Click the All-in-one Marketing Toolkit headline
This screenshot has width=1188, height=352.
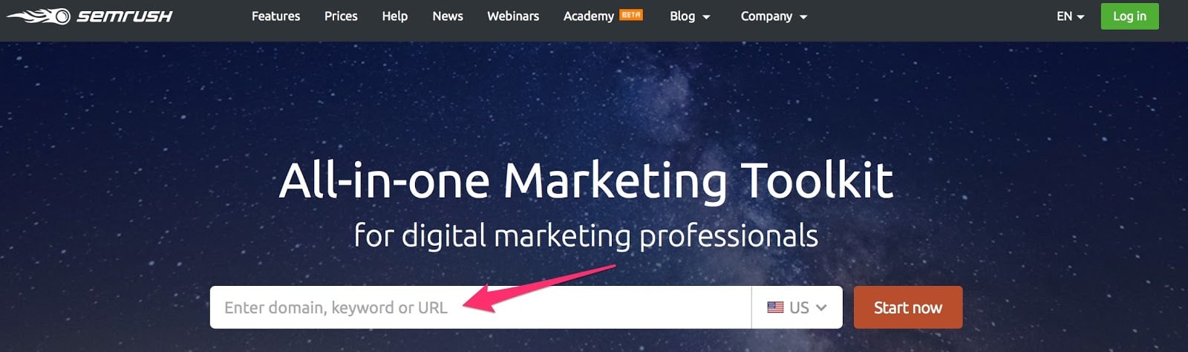click(x=586, y=181)
